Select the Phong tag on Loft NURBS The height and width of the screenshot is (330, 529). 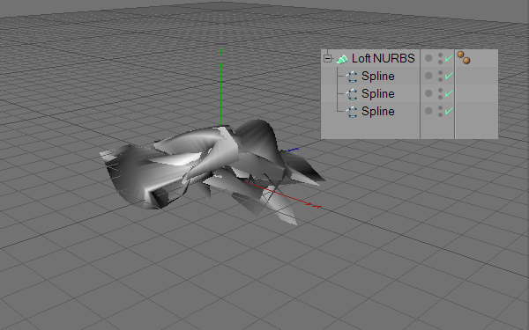464,57
